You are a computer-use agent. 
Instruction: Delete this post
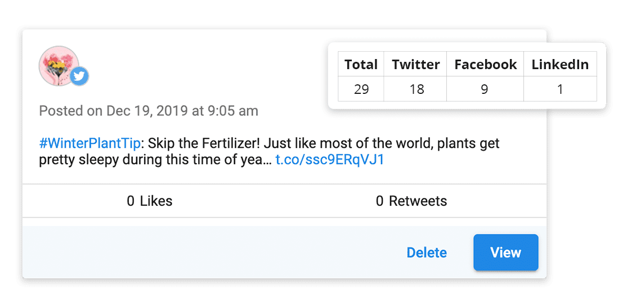pos(427,252)
